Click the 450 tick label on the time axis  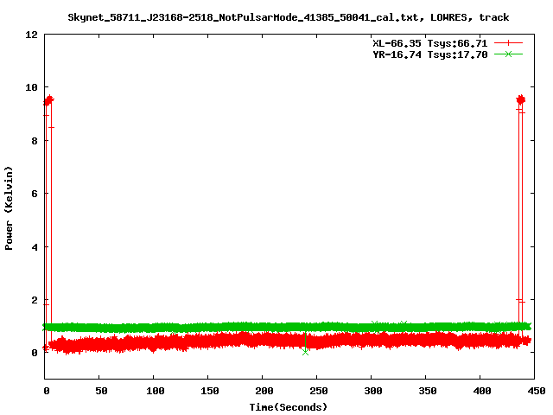[537, 391]
